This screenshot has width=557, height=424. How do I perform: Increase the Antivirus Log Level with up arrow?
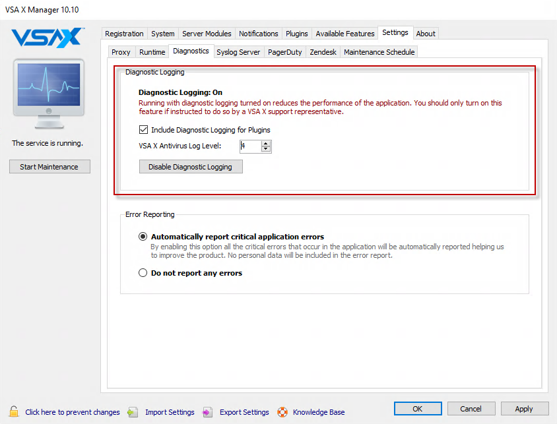(266, 144)
